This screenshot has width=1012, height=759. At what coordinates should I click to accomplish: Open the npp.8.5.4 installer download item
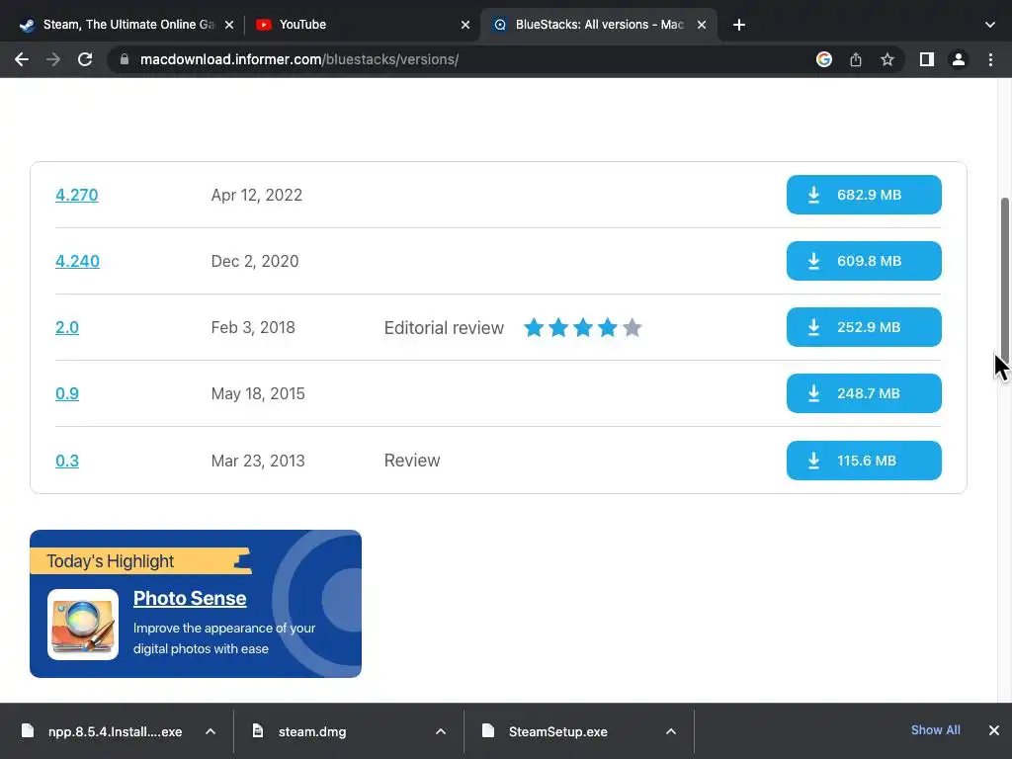(103, 731)
